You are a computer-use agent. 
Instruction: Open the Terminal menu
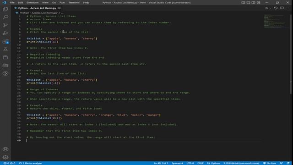pos(74,2)
